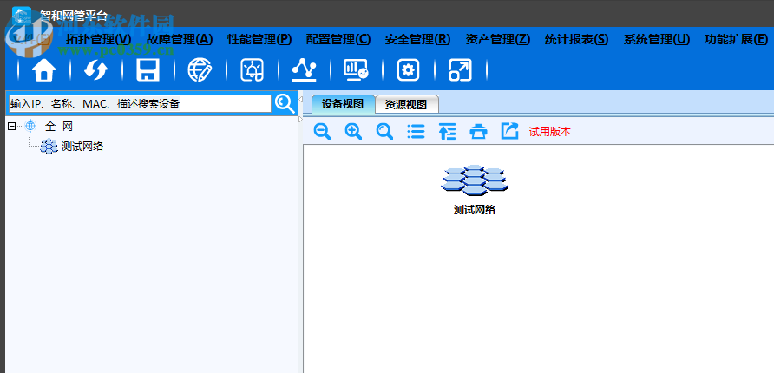The height and width of the screenshot is (373, 774).
Task: Click the printer icon in view toolbar
Action: pos(478,132)
